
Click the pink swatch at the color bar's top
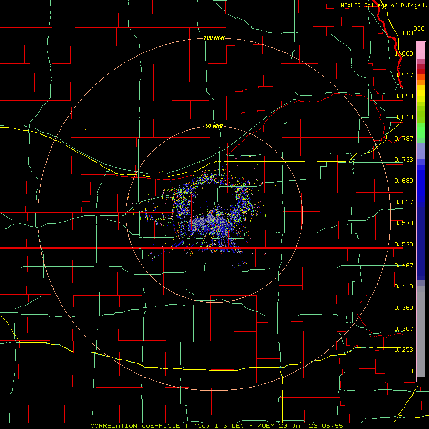pyautogui.click(x=421, y=51)
